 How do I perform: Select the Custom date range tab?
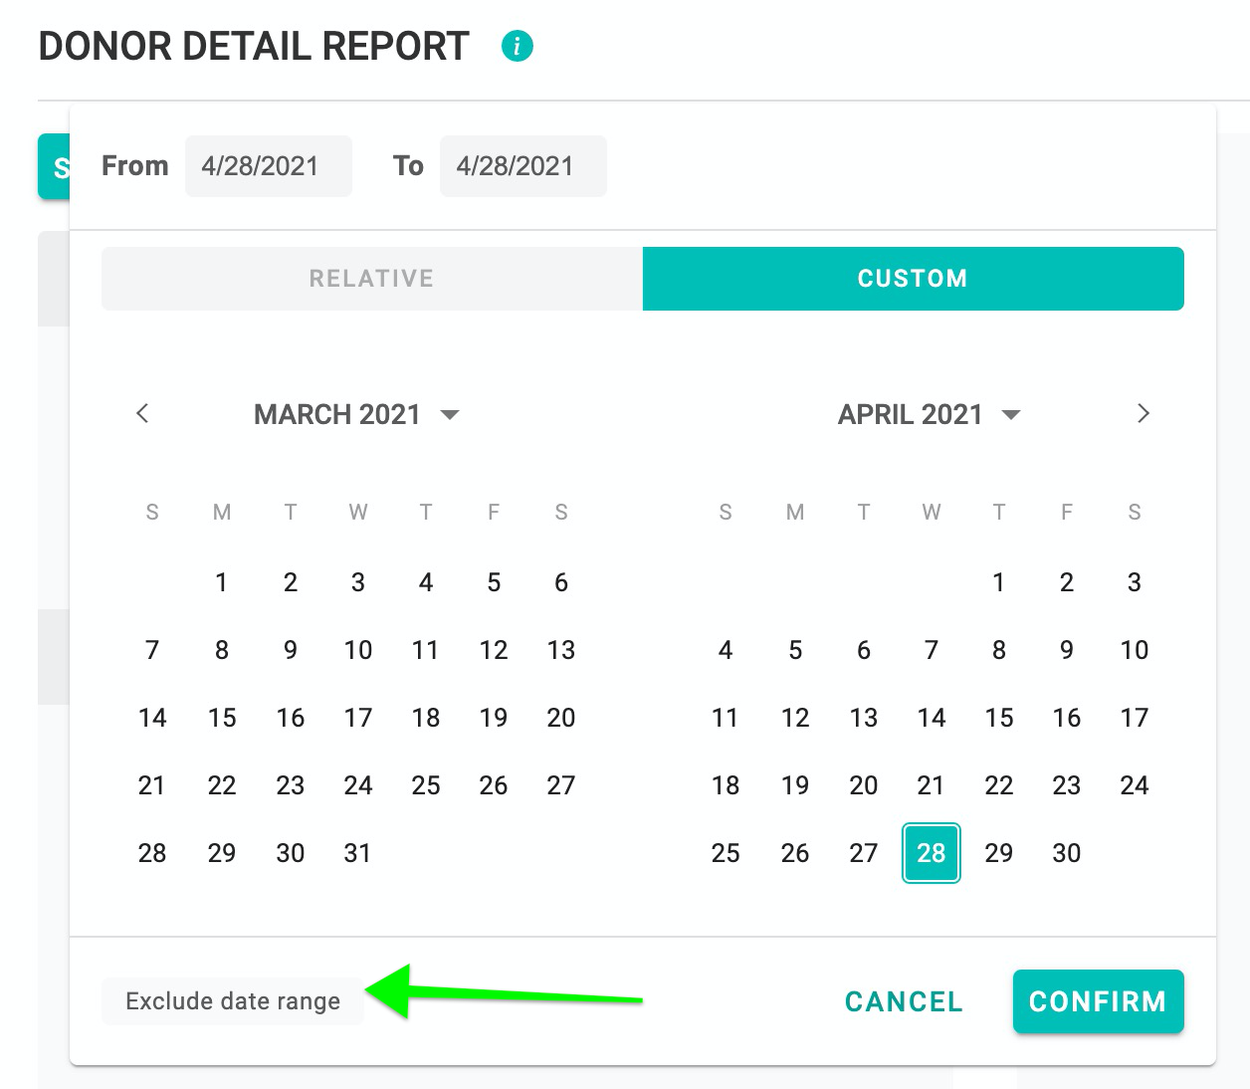point(912,279)
